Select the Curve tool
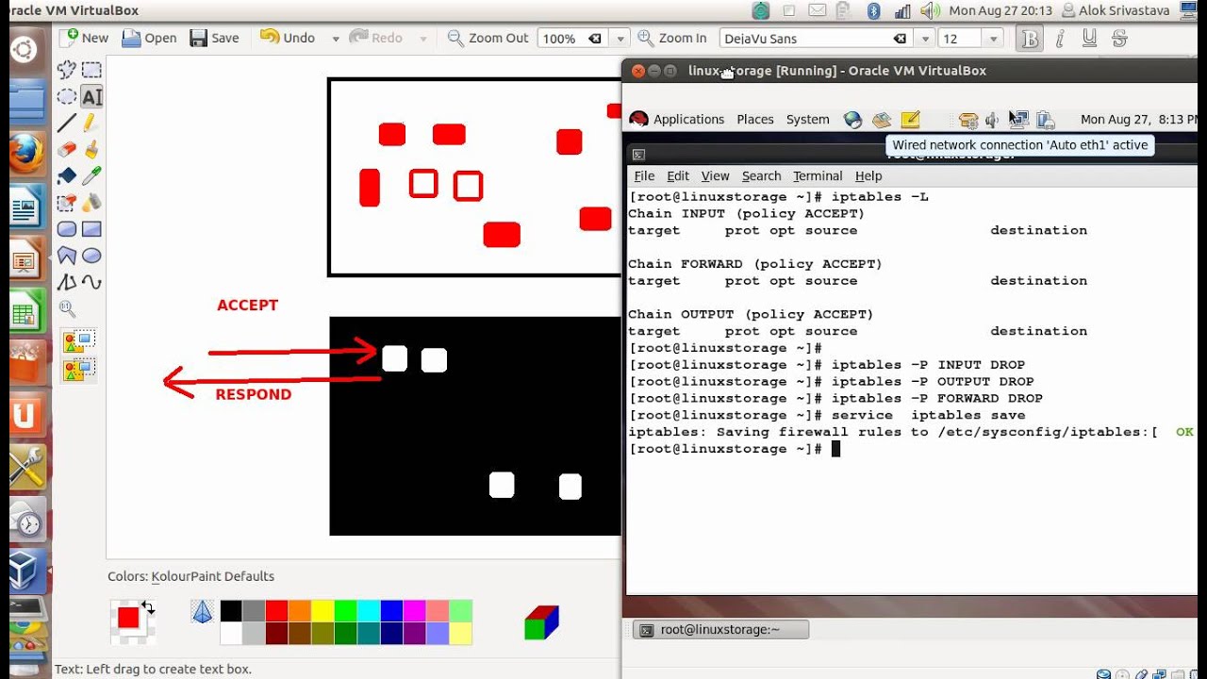 [x=91, y=281]
